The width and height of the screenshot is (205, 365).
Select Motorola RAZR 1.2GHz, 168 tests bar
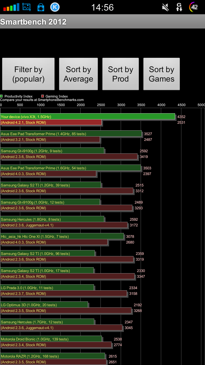[x=53, y=356]
